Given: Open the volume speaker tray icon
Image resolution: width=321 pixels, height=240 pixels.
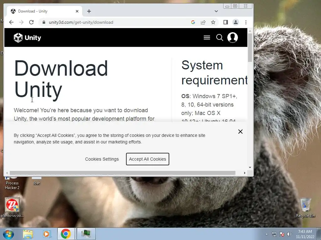Looking at the screenshot, I should click(x=289, y=234).
